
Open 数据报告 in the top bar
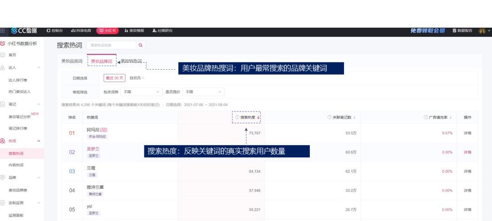pos(462,30)
